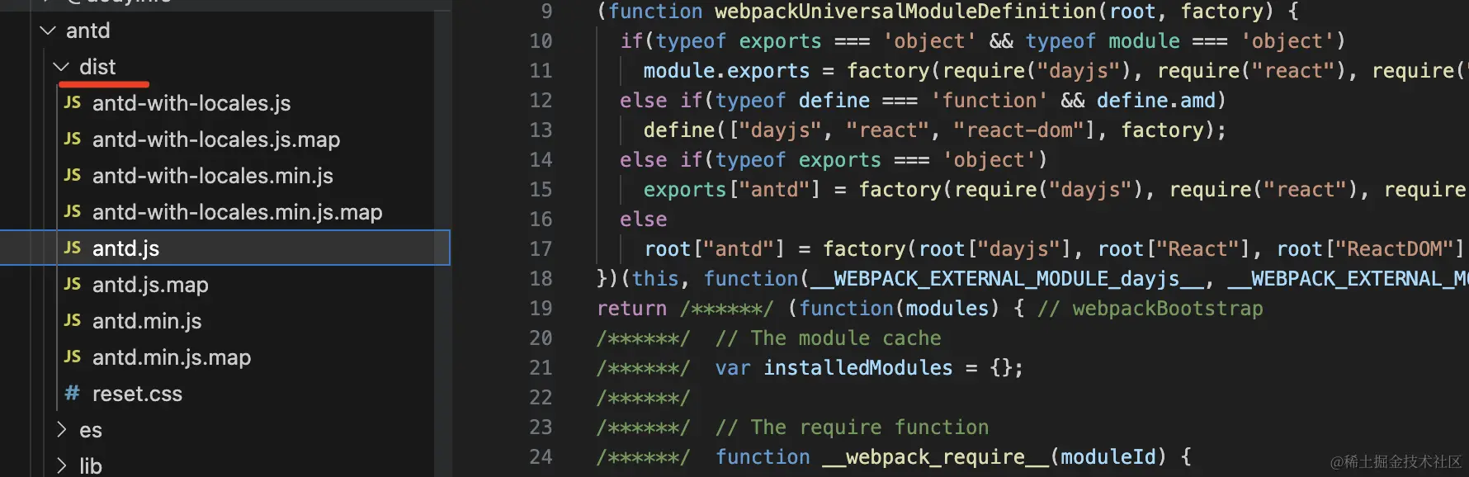Open reset.css file
The height and width of the screenshot is (477, 1469).
pos(137,394)
